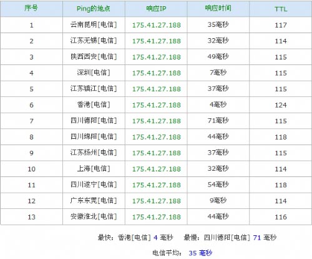Click the 71毫秒 response time cell
The width and height of the screenshot is (312, 259).
point(218,121)
